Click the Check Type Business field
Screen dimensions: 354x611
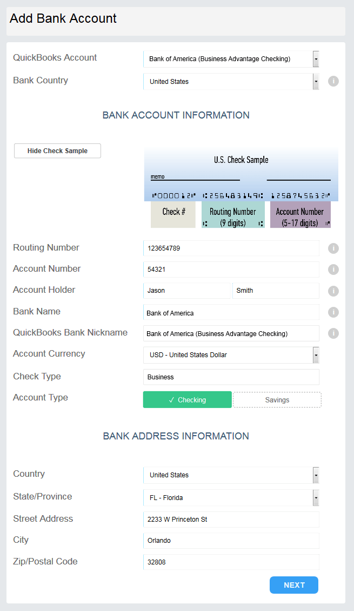[231, 377]
